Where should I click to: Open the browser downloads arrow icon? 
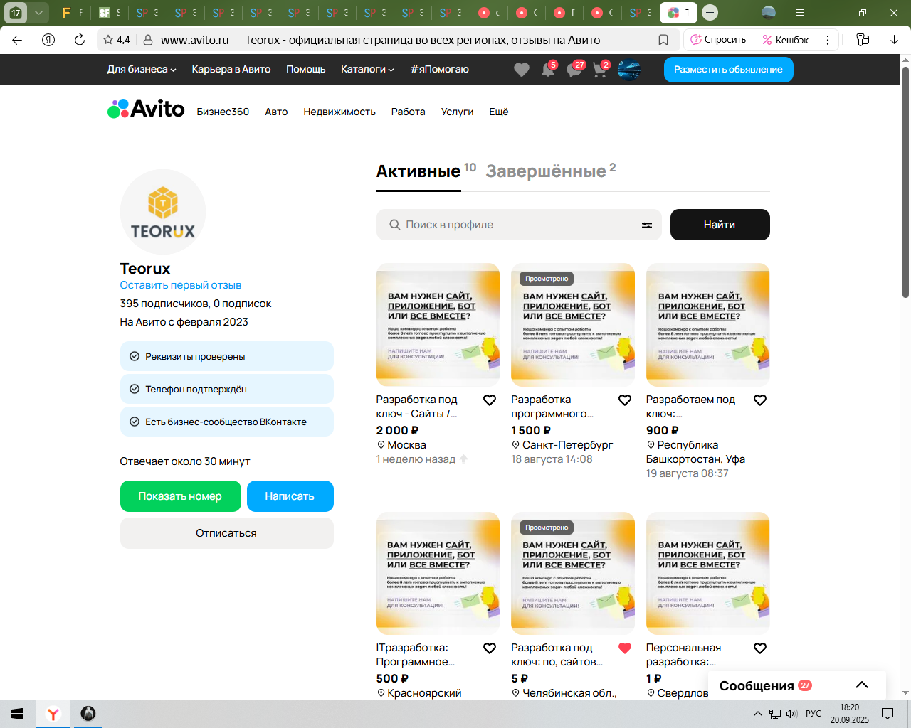895,40
